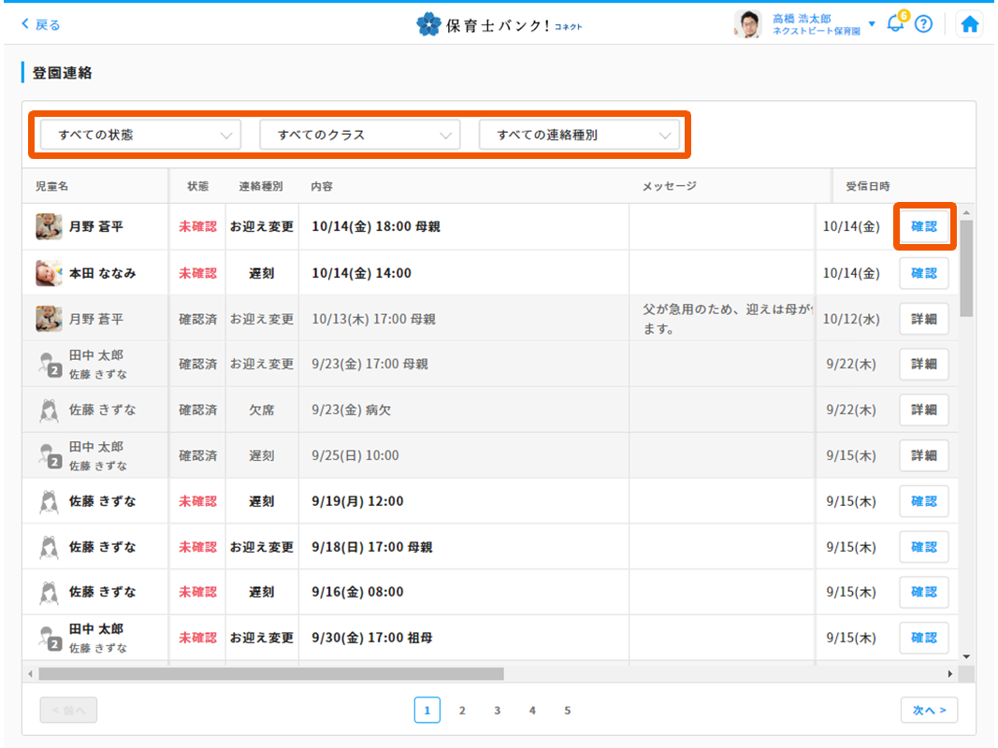998x748 pixels.
Task: Click the horizontal scrollbar of the table
Action: pos(271,673)
